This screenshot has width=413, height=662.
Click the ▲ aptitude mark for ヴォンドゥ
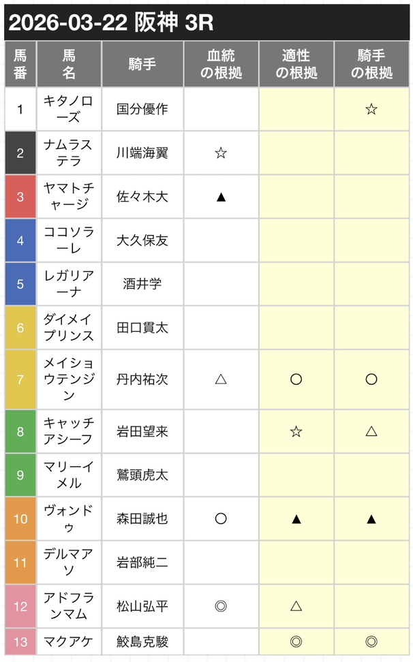pyautogui.click(x=296, y=518)
